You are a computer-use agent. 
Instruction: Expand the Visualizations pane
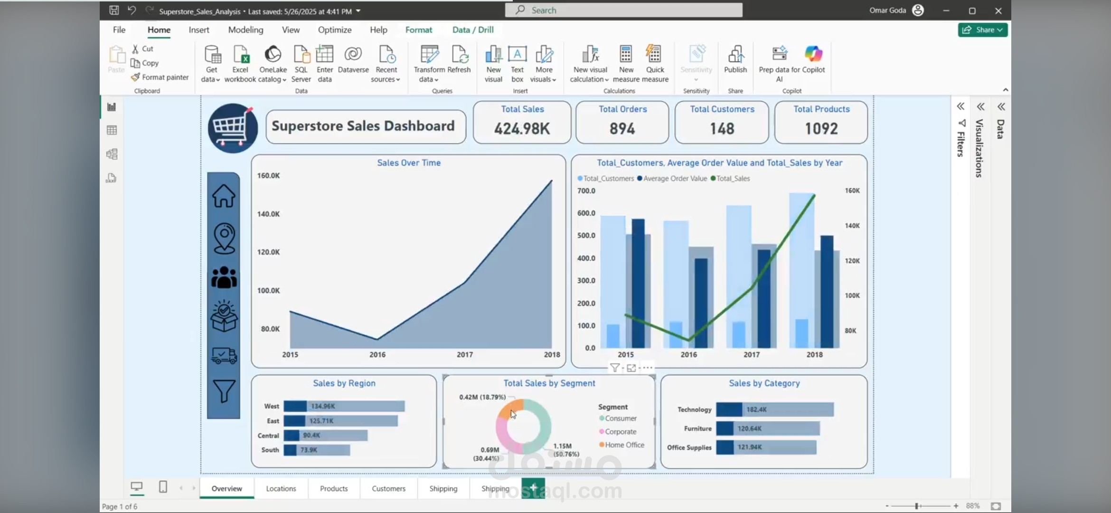(x=981, y=106)
